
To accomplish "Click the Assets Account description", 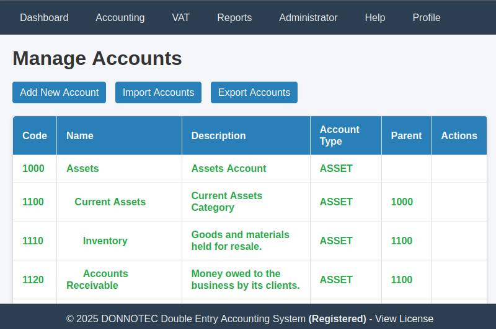I will pos(229,168).
